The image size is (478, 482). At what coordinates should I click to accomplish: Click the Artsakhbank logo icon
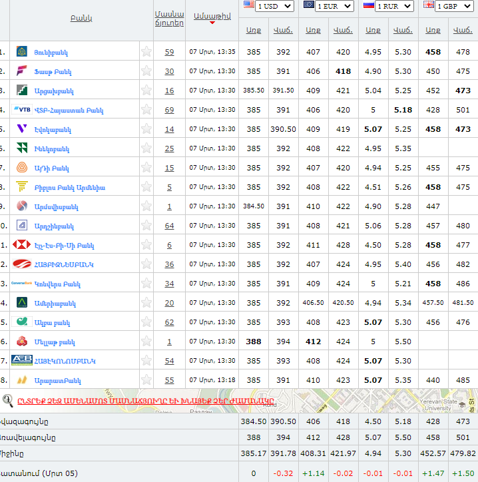coord(22,91)
